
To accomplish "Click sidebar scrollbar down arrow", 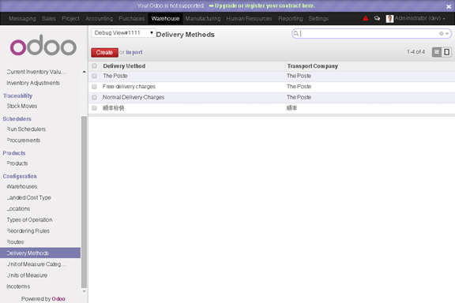I will (x=85, y=291).
